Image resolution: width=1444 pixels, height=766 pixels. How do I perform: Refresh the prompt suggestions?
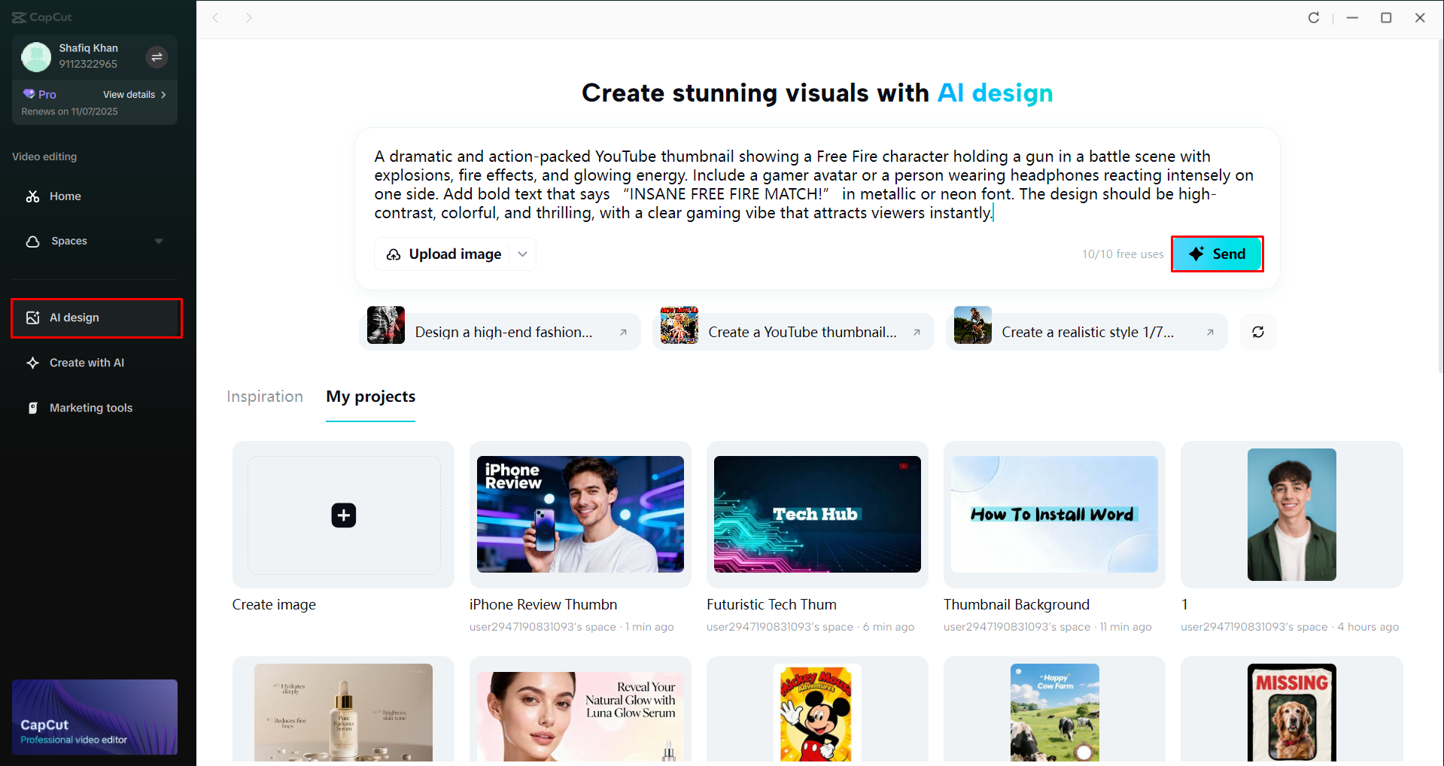(x=1258, y=332)
